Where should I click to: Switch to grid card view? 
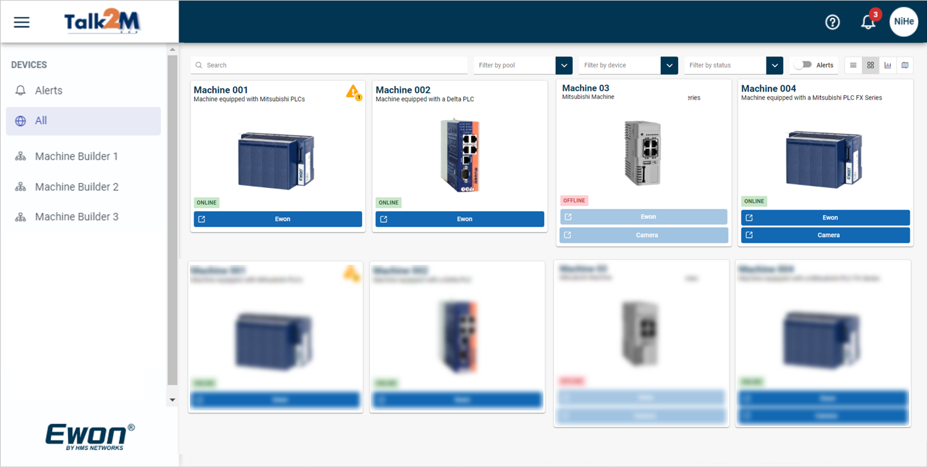[870, 65]
